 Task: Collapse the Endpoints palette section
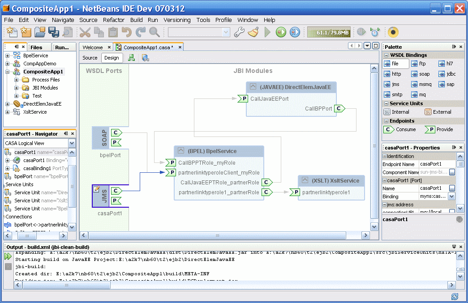click(386, 121)
